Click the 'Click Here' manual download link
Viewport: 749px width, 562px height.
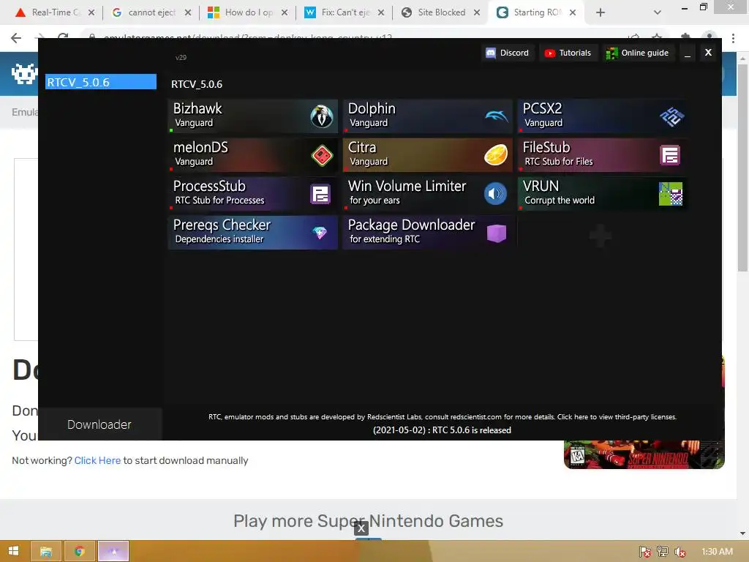pos(97,460)
